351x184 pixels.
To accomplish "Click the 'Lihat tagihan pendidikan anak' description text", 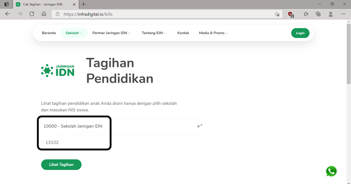I will coord(109,106).
